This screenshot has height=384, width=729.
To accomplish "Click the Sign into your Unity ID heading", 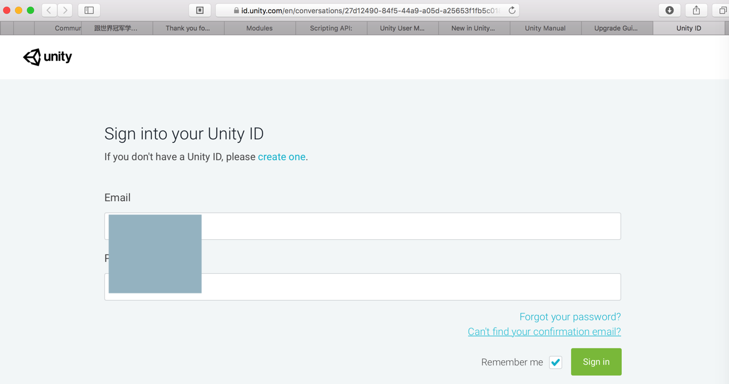I will pyautogui.click(x=184, y=134).
